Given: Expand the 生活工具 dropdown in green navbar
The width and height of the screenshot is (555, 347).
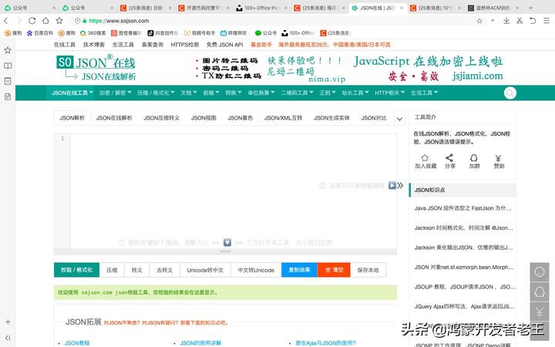Looking at the screenshot, I should pyautogui.click(x=425, y=93).
